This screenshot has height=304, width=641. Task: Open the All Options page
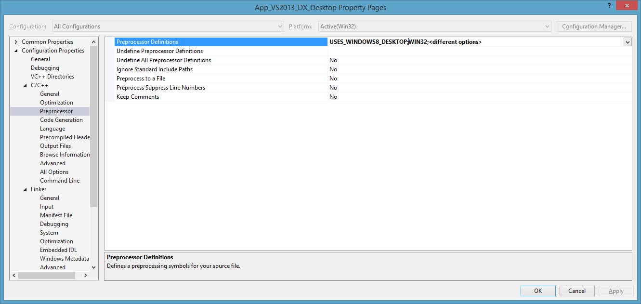(54, 172)
